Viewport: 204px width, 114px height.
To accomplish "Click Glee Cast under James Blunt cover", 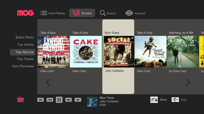I will tap(144, 71).
